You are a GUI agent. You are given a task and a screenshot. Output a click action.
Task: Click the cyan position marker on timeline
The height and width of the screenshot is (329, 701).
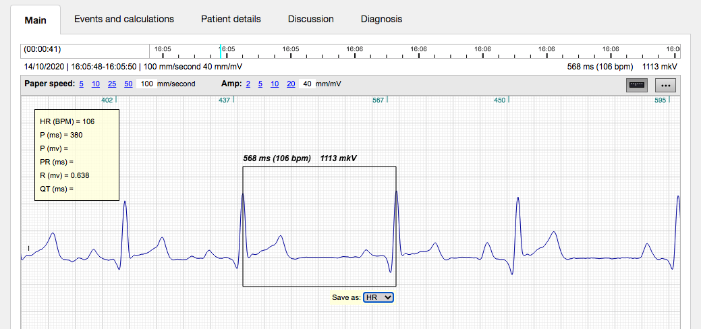coord(220,51)
